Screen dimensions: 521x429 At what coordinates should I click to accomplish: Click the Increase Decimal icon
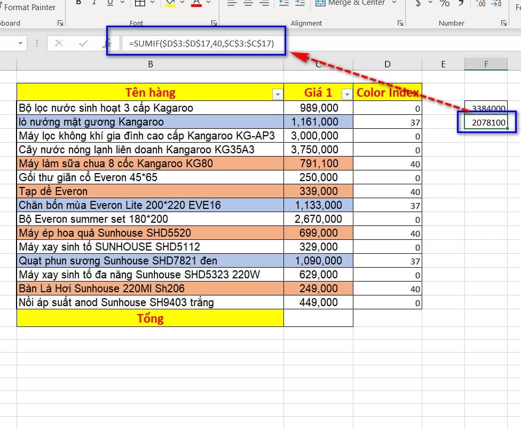[481, 3]
